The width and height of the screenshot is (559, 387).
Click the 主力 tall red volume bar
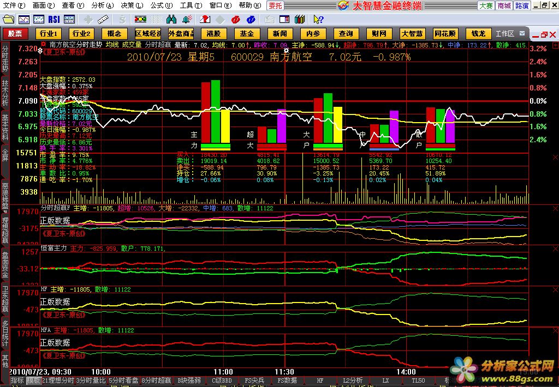tap(206, 112)
